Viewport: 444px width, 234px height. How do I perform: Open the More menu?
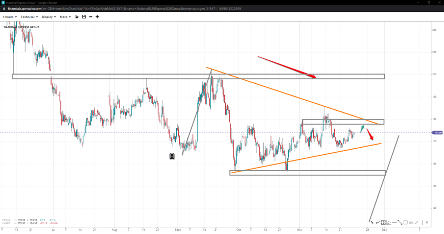click(x=65, y=17)
